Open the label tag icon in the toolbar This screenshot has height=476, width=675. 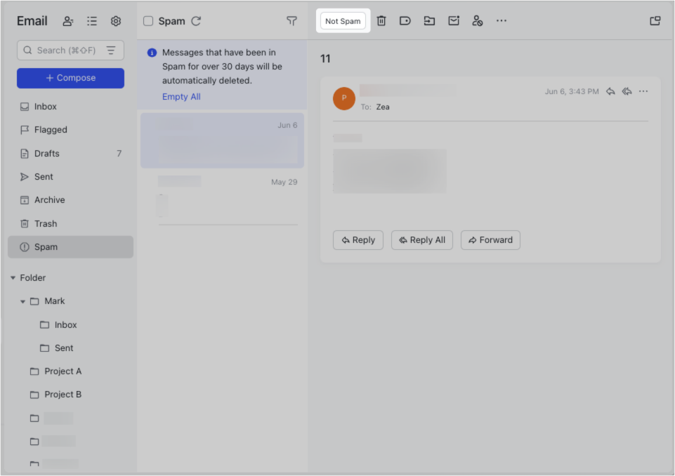coord(405,20)
